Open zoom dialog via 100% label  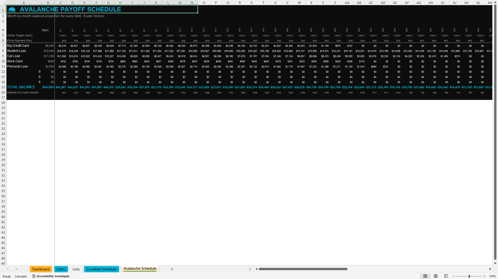(x=492, y=276)
